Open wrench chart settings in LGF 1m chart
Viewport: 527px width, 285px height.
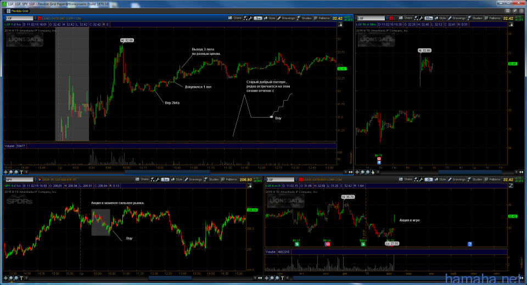[250, 18]
